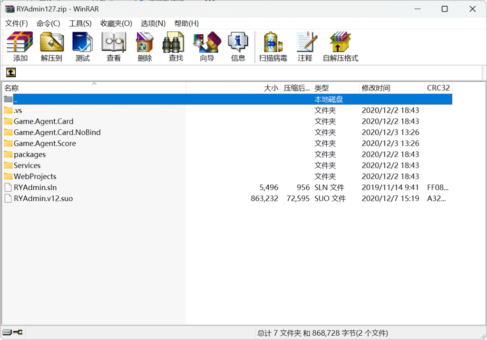Select the Game.Agent.Card.NoBind folder

point(57,132)
